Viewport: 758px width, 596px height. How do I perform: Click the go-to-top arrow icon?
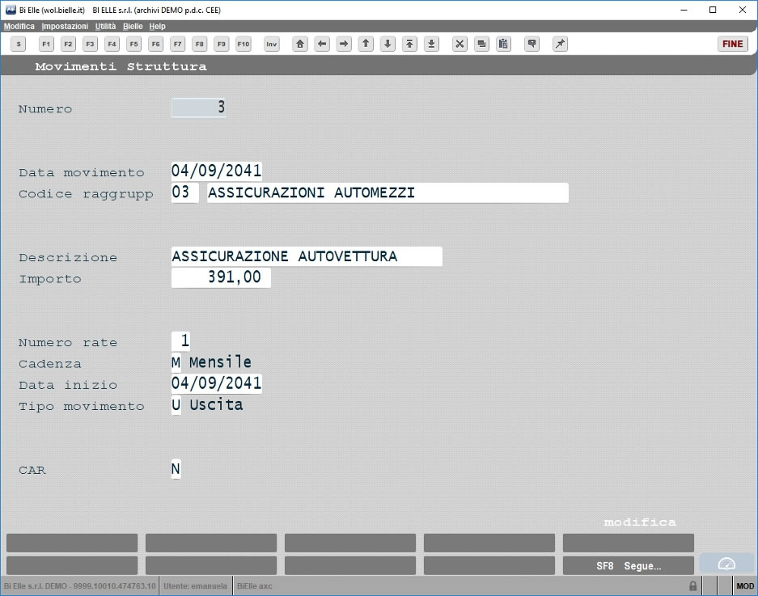pyautogui.click(x=409, y=44)
